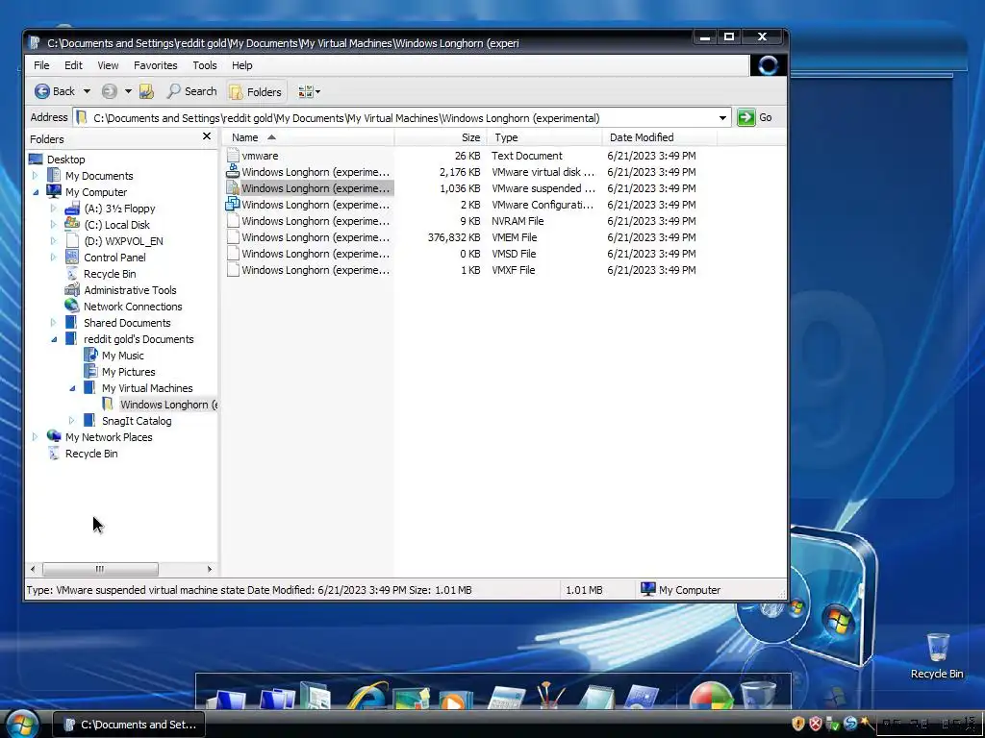Click the grayed Forward arrow button
Viewport: 985px width, 738px height.
110,91
